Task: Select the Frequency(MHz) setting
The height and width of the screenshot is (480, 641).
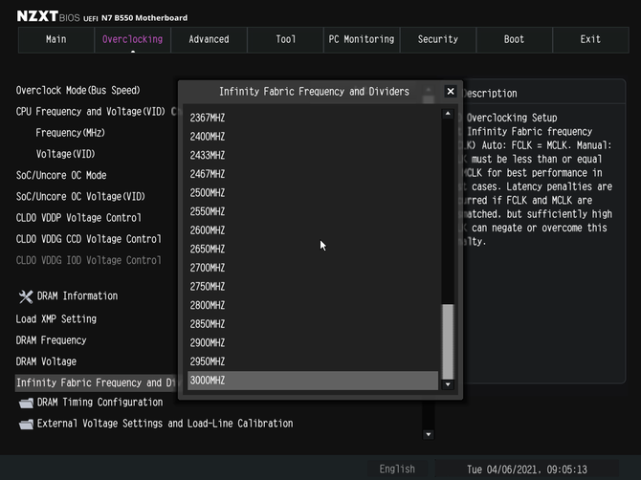Action: click(x=70, y=133)
